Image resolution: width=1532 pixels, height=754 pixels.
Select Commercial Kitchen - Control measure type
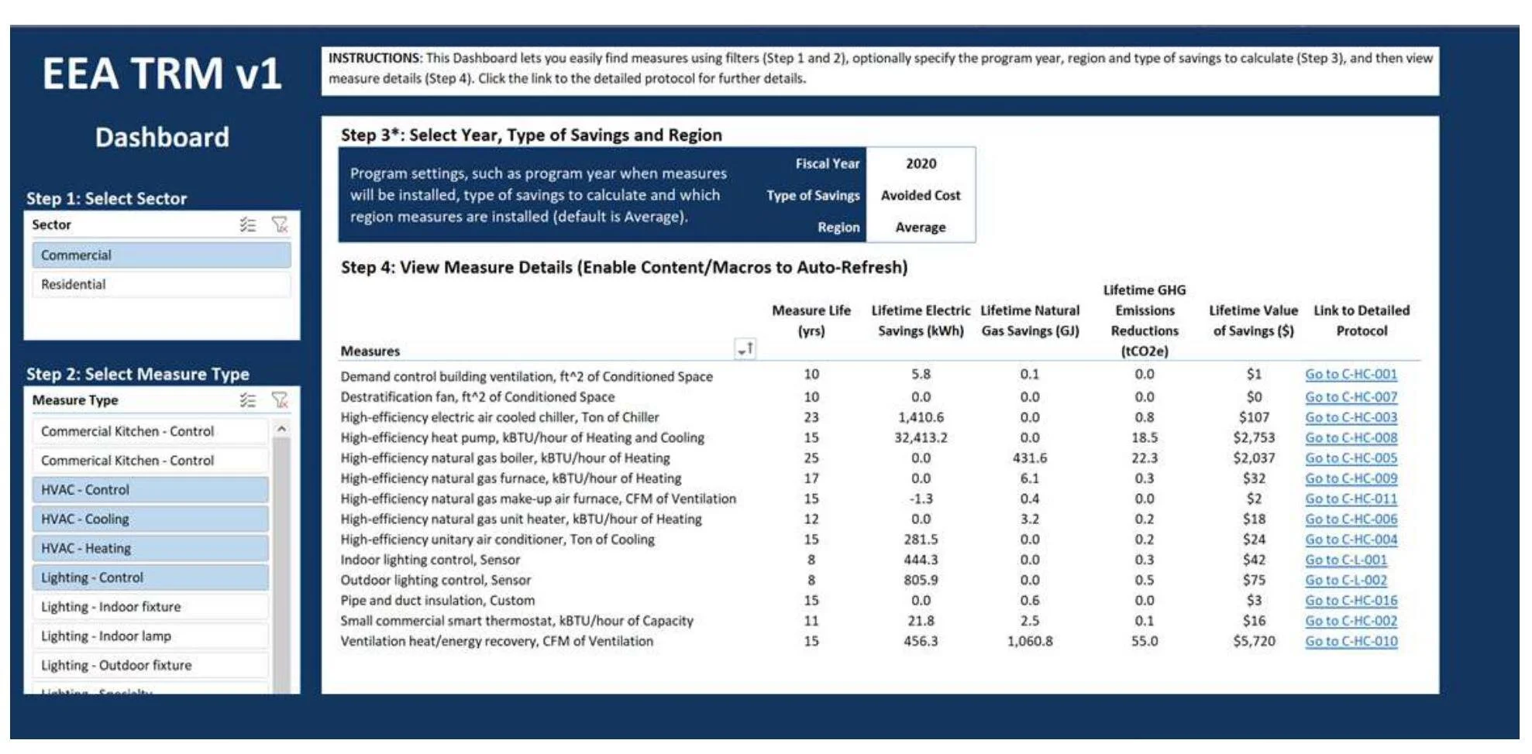click(150, 432)
